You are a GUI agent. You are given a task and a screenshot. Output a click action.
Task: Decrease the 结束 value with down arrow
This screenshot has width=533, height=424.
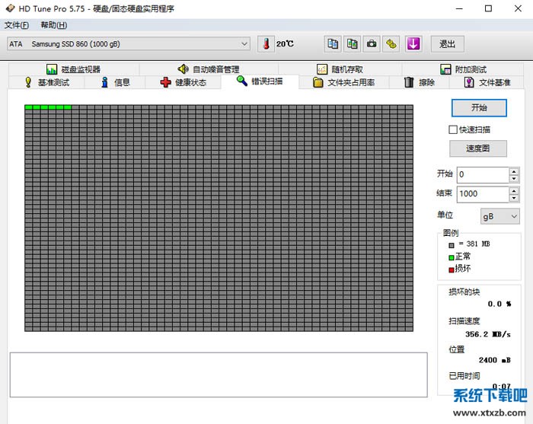pyautogui.click(x=514, y=198)
